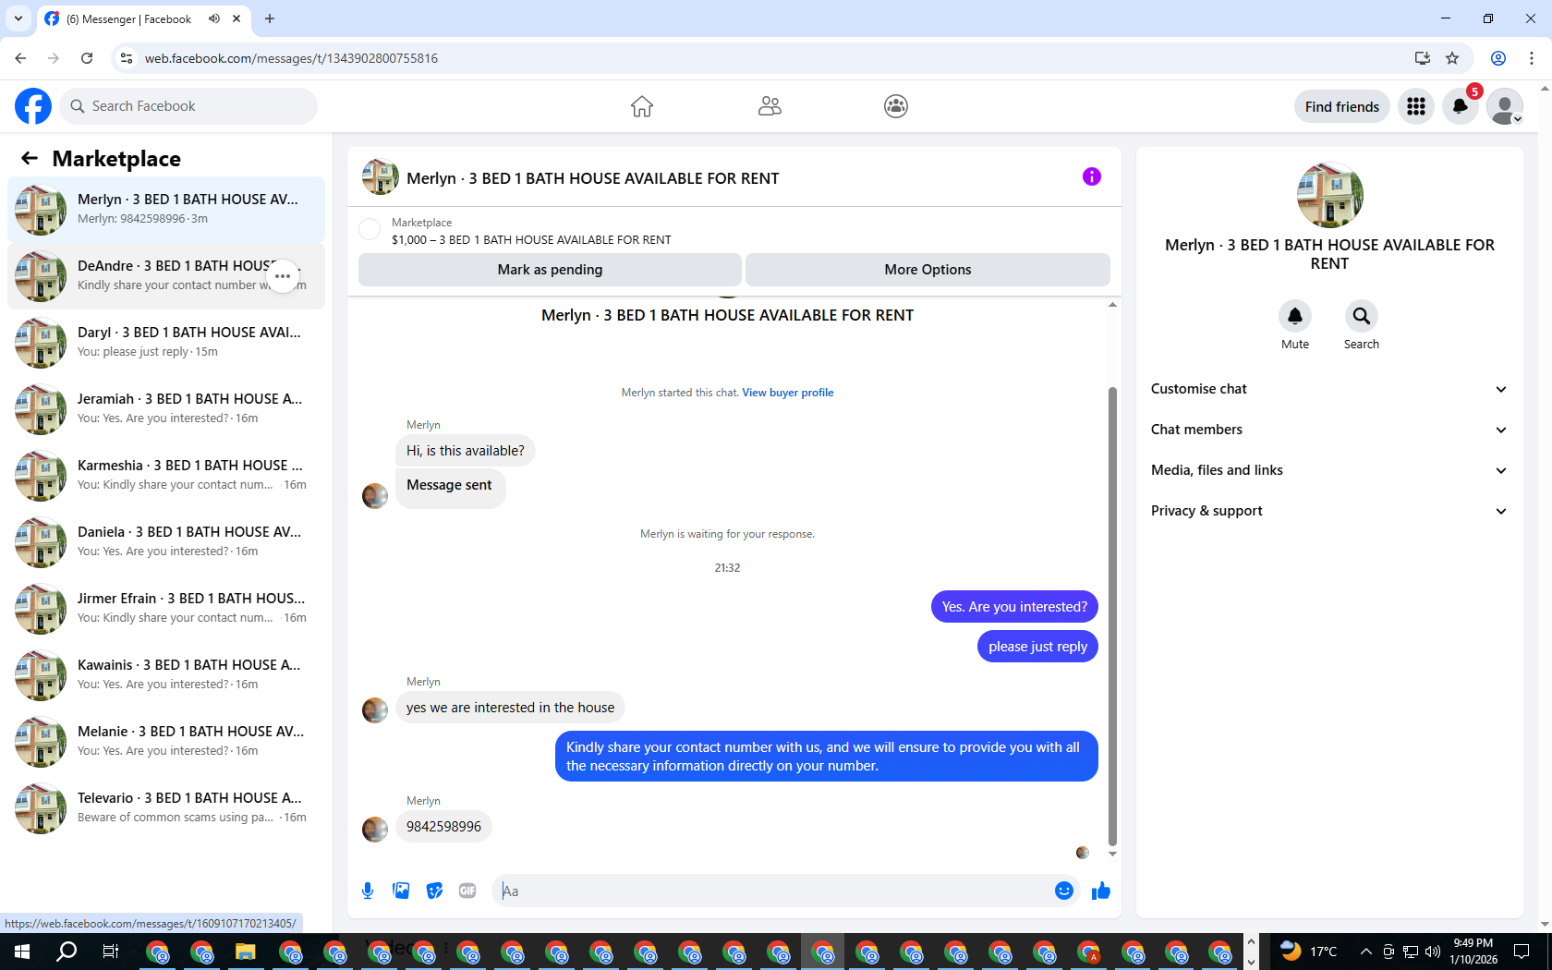Open Chrome profile icon
1552x970 pixels.
point(1498,58)
